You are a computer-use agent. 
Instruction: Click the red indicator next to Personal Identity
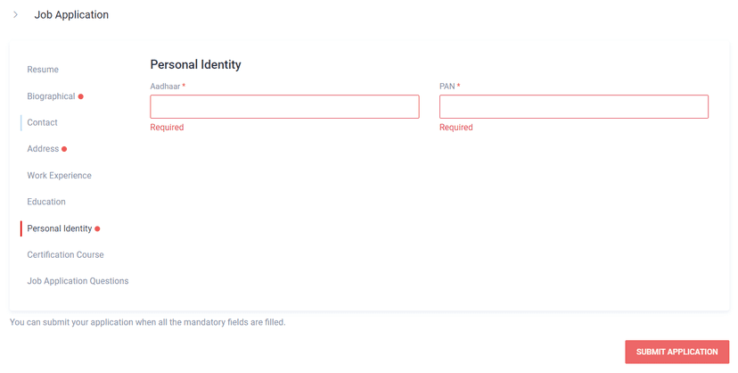click(x=98, y=229)
